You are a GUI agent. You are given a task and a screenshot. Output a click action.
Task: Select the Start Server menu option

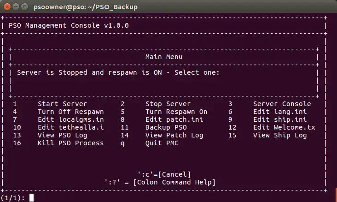coord(62,104)
